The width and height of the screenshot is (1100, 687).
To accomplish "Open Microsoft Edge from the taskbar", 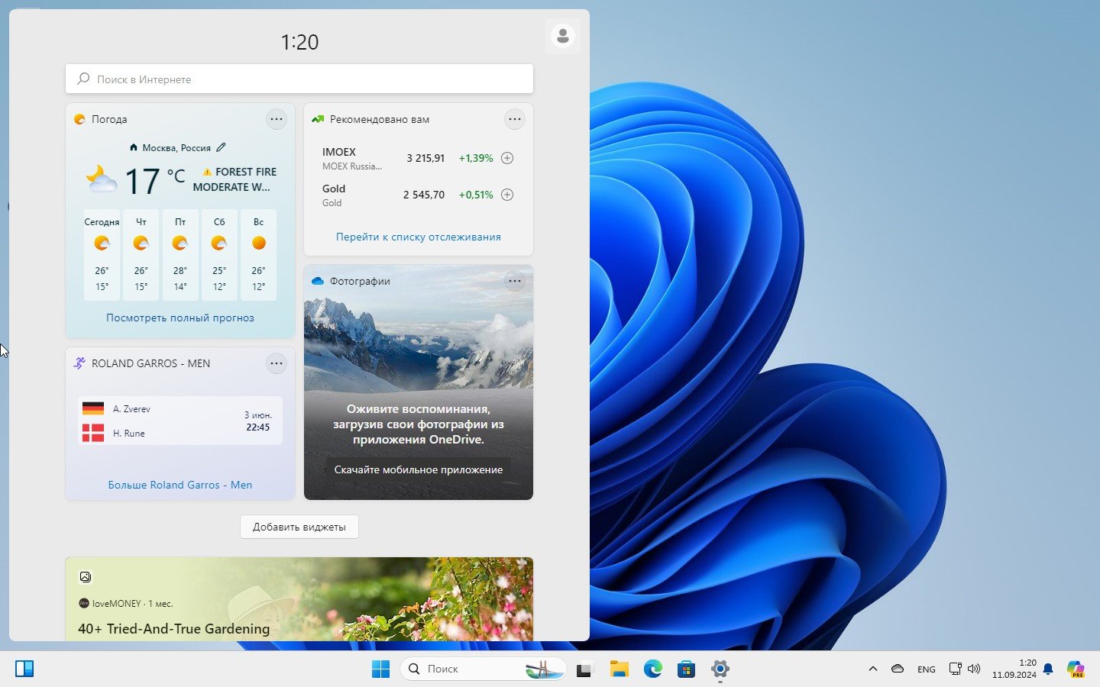I will [652, 669].
